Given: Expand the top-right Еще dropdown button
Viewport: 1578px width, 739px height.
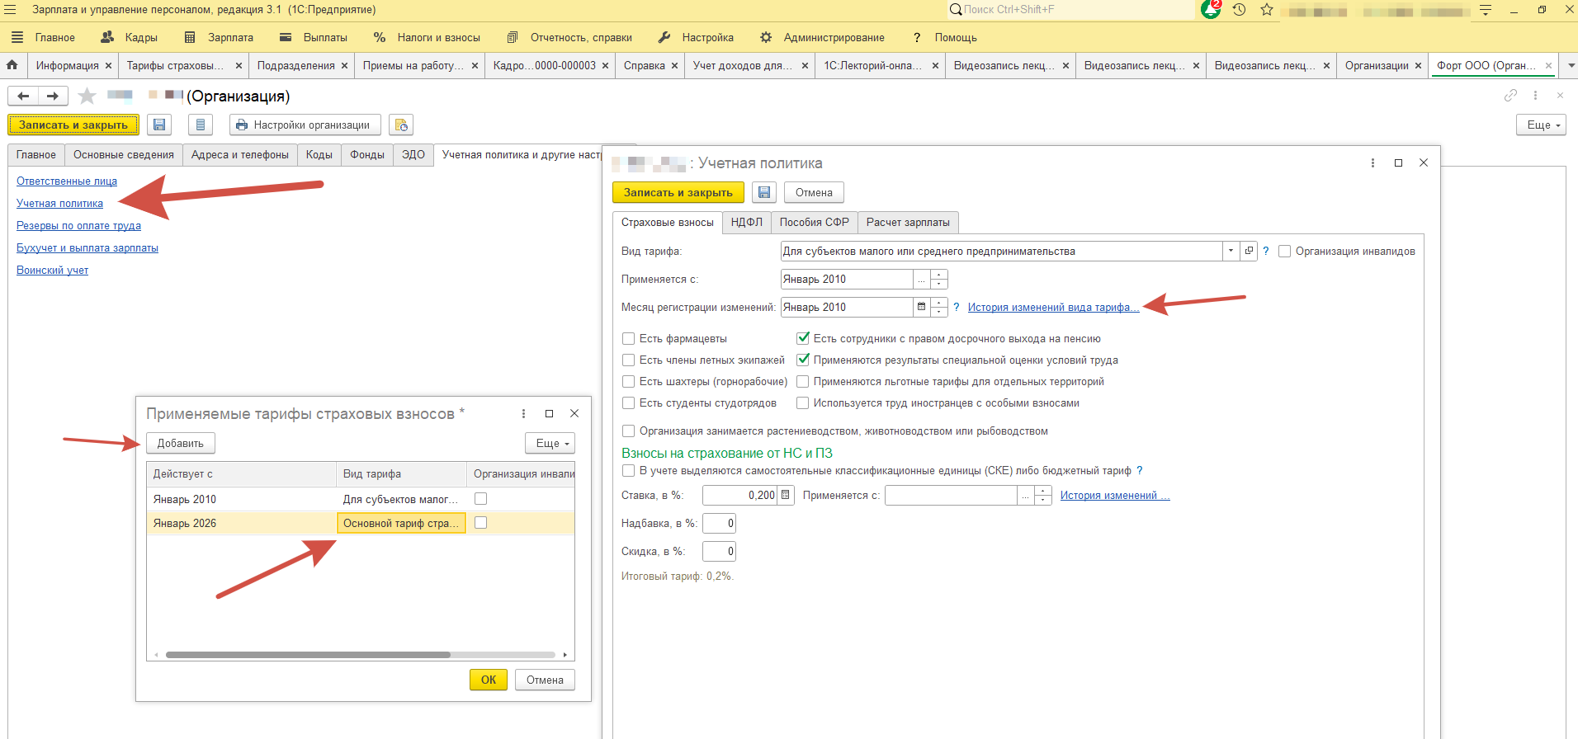Looking at the screenshot, I should pos(1540,125).
